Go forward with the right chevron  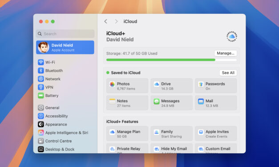116,21
